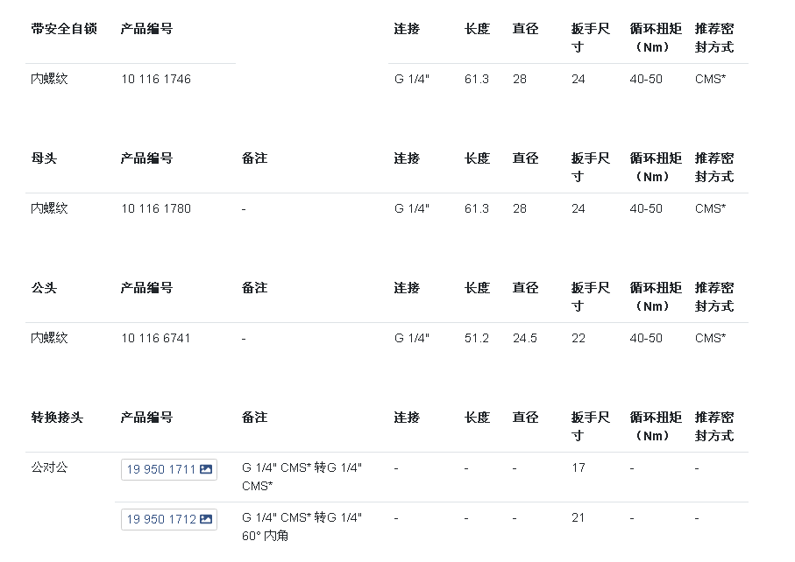
Task: Click the 带安全自锁 table heading
Action: pos(64,29)
